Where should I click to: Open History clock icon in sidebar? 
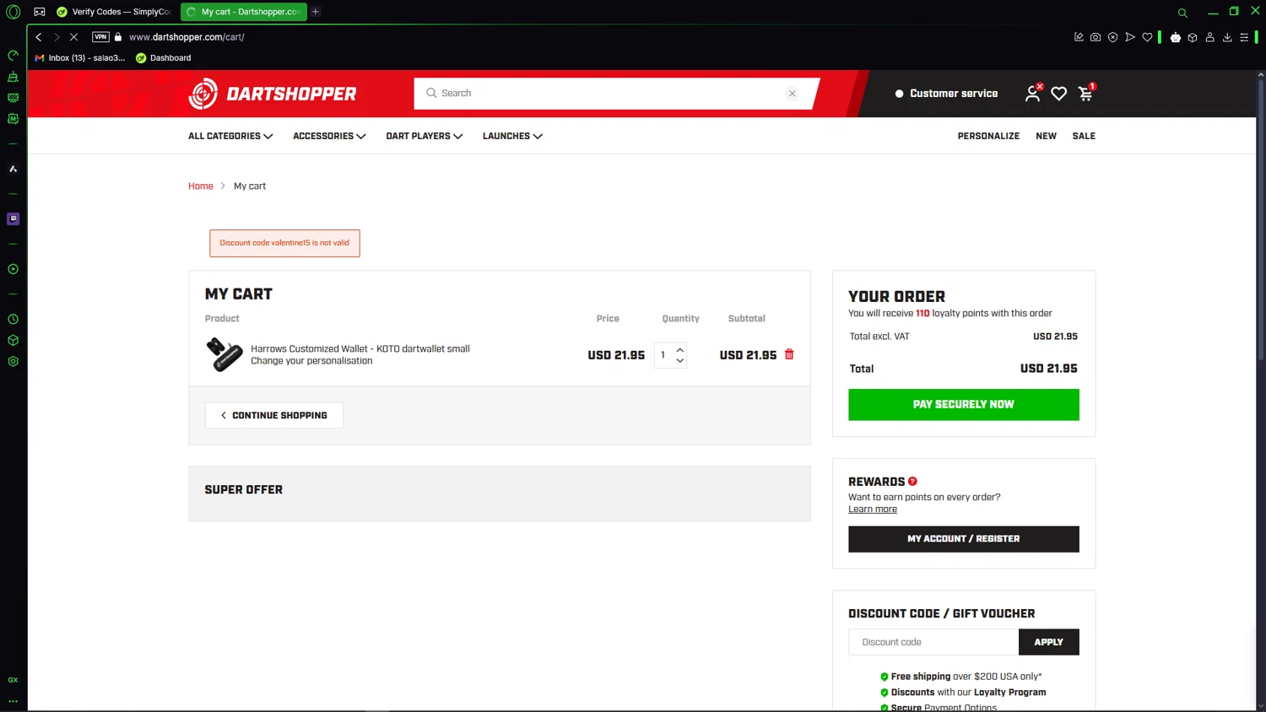13,320
